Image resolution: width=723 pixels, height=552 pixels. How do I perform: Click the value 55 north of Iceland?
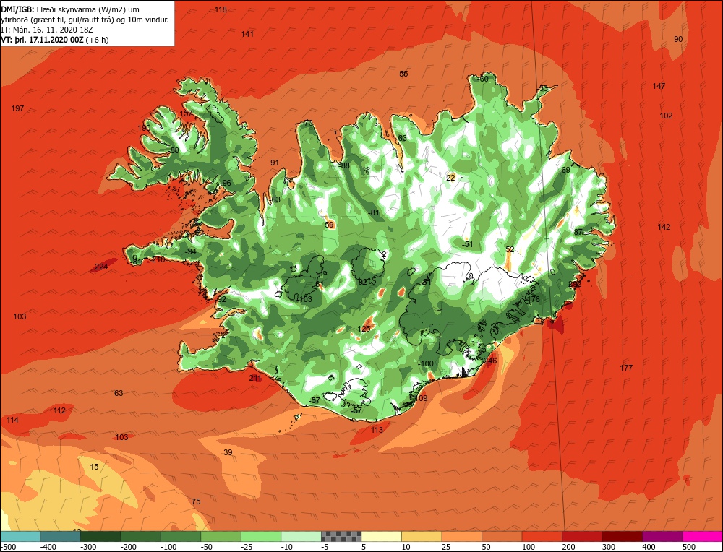point(404,74)
